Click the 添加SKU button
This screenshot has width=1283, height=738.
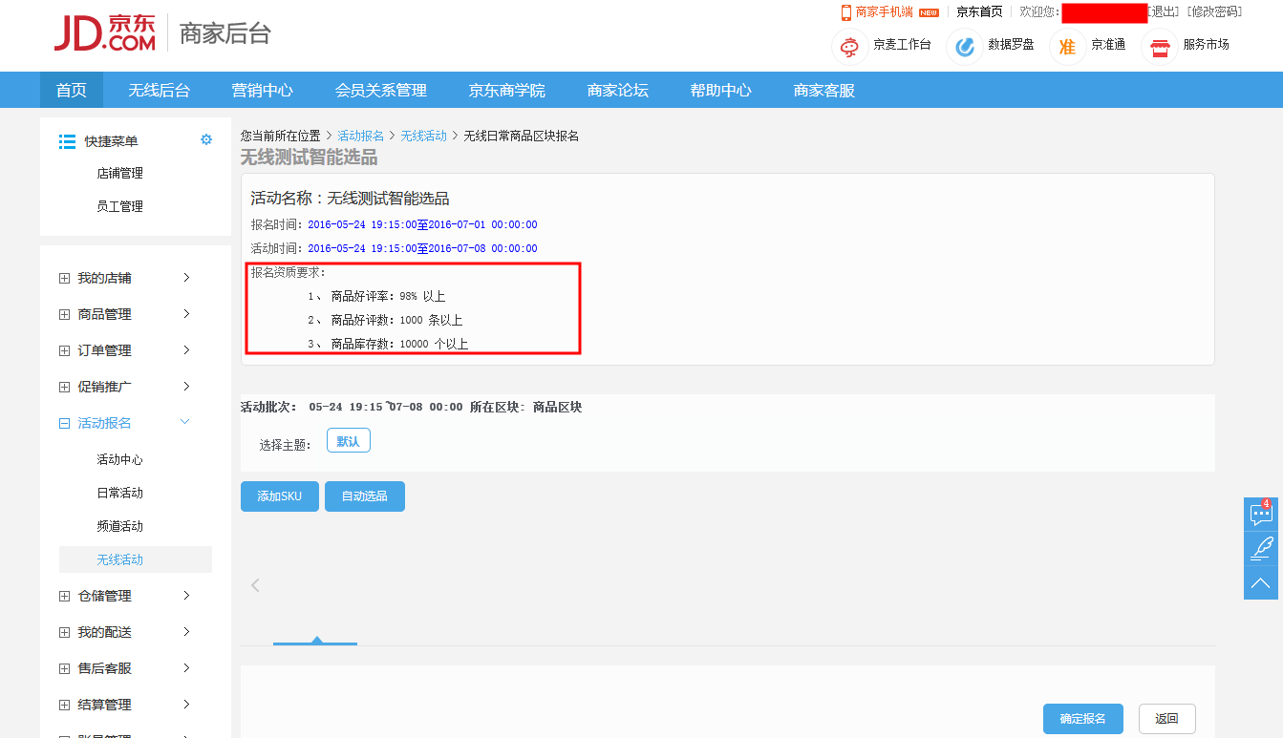(x=279, y=496)
